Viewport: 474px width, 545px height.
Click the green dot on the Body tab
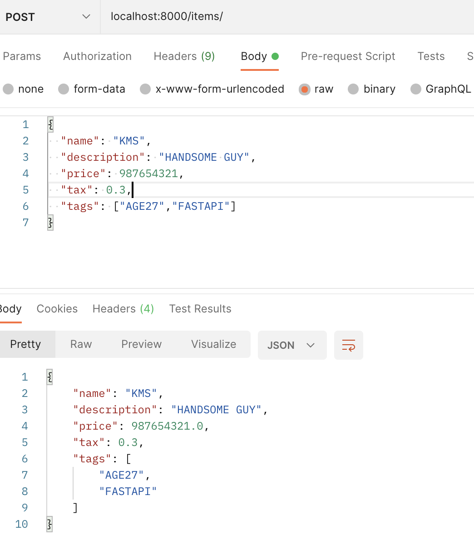tap(276, 56)
